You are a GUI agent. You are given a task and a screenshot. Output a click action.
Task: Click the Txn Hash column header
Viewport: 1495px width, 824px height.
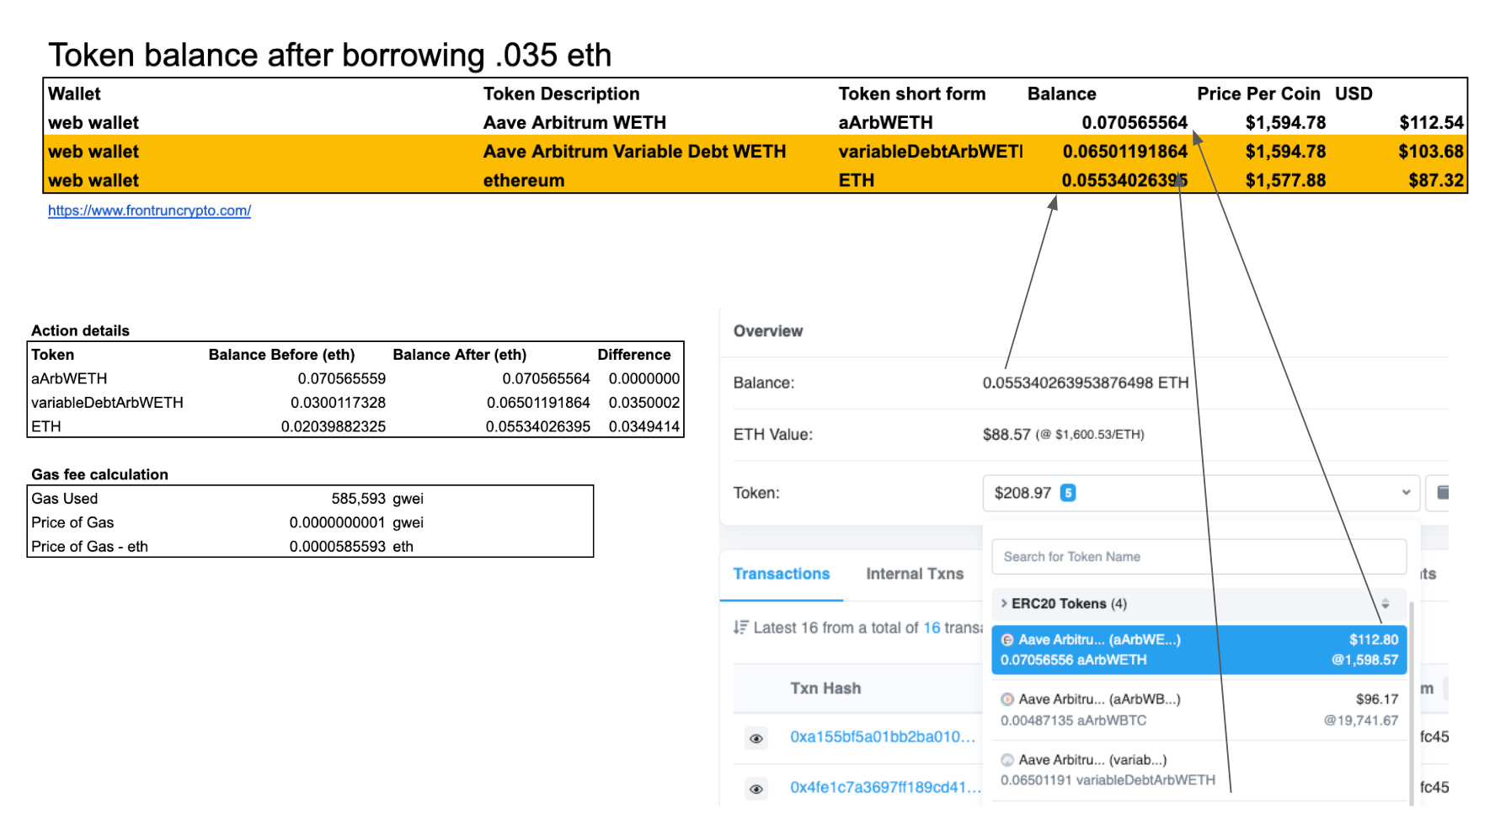pyautogui.click(x=825, y=688)
